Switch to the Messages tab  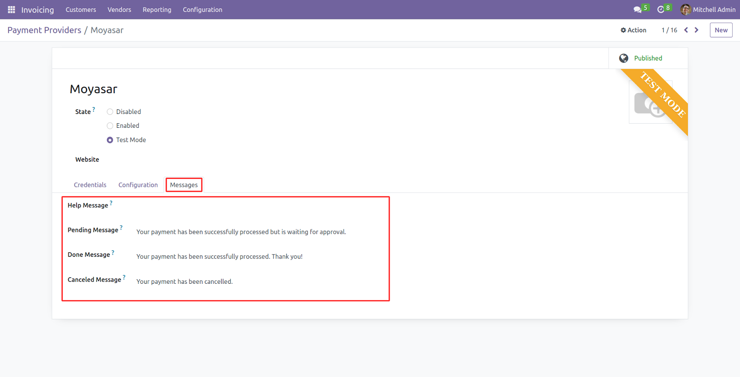tap(184, 185)
